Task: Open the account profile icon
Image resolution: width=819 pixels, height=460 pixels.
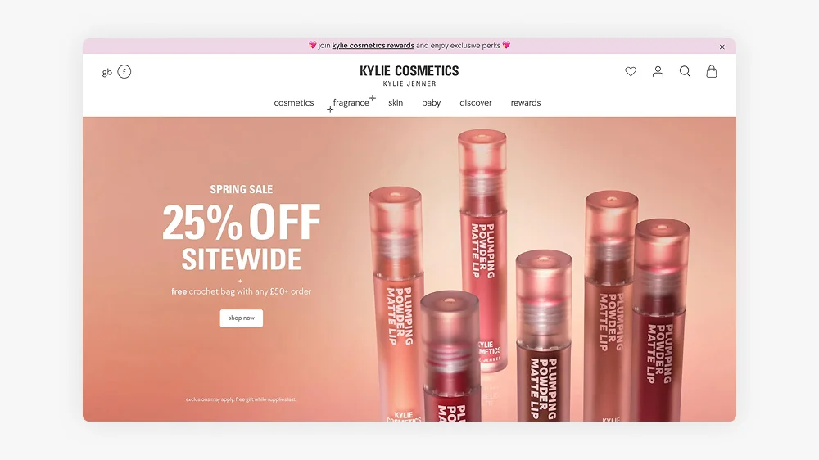Action: point(658,71)
